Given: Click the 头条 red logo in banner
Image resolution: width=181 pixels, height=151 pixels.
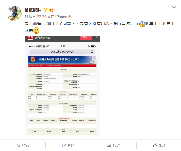Looking at the screenshot, I should 30,38.
